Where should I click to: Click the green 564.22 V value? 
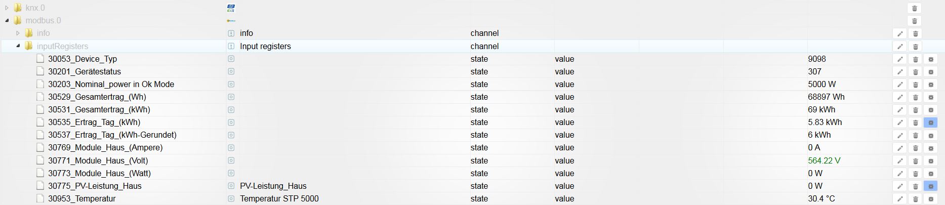pyautogui.click(x=824, y=161)
